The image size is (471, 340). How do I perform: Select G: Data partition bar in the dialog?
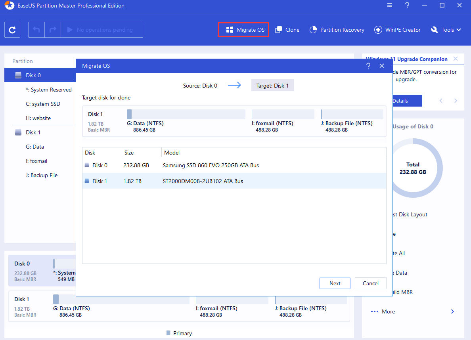186,114
